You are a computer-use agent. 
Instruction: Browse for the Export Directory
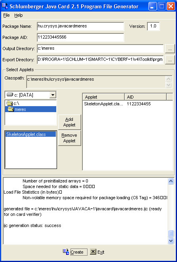170,60
